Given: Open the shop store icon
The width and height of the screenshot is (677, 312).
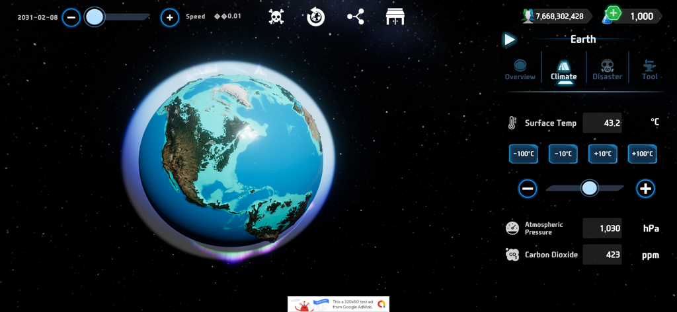Looking at the screenshot, I should click(395, 17).
